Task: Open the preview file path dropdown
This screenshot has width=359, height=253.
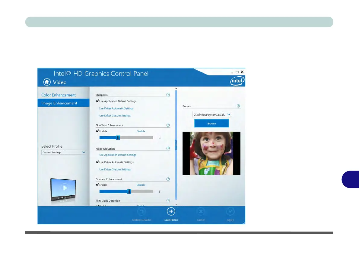Action: (x=211, y=115)
